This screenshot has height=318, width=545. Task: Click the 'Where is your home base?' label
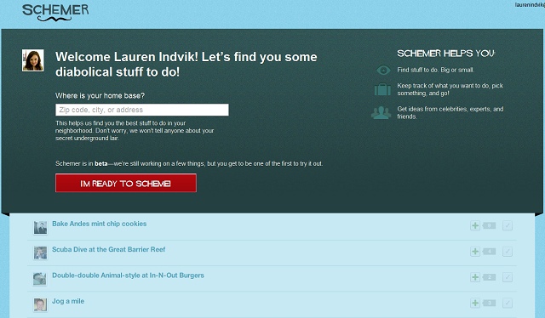click(x=100, y=95)
